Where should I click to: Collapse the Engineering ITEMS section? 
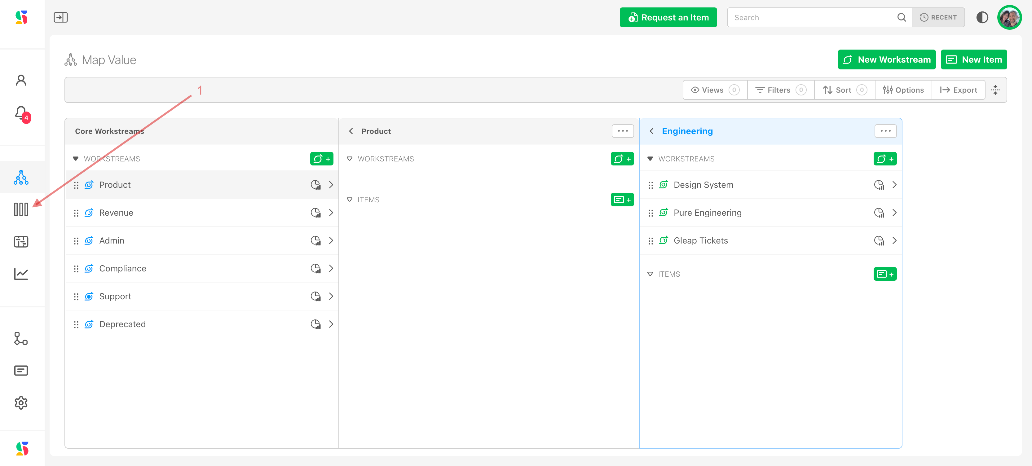[650, 274]
